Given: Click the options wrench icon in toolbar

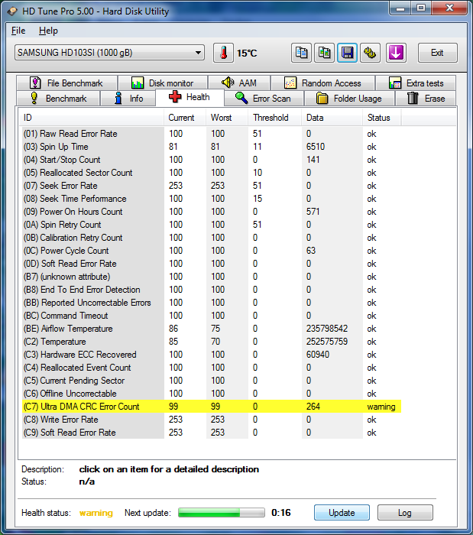Looking at the screenshot, I should click(371, 53).
